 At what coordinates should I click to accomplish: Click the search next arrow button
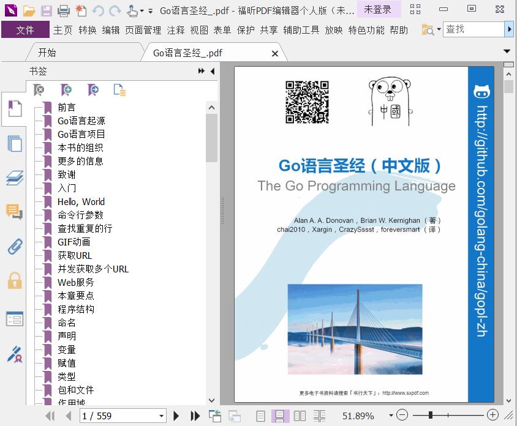pyautogui.click(x=509, y=29)
